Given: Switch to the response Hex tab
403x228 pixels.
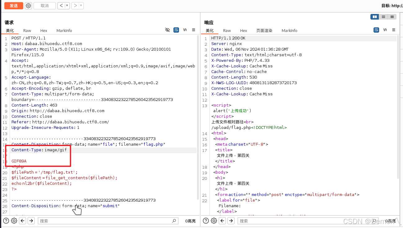Looking at the screenshot, I should [x=244, y=30].
